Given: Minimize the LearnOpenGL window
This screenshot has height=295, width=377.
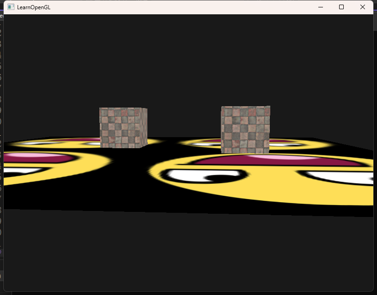Looking at the screenshot, I should coord(321,7).
